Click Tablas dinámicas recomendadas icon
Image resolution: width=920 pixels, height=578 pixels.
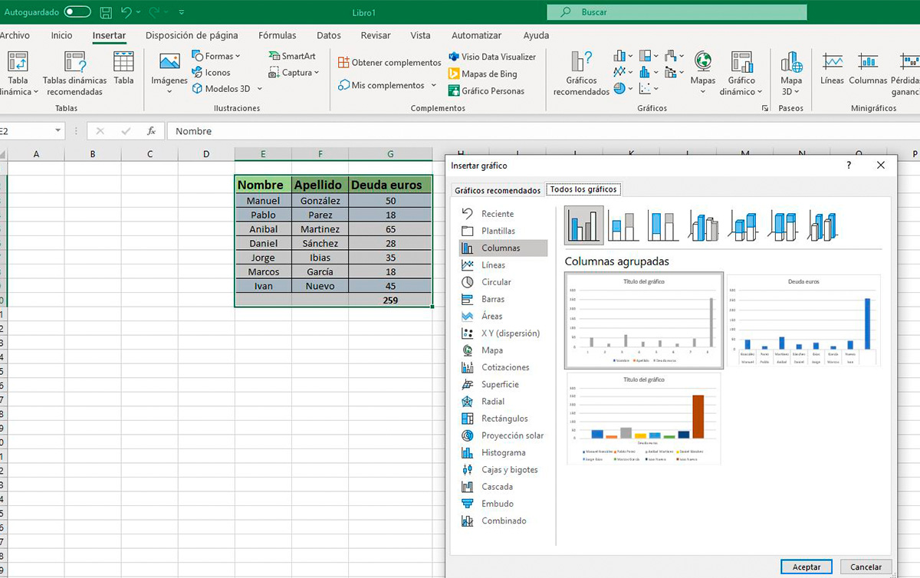pos(74,74)
